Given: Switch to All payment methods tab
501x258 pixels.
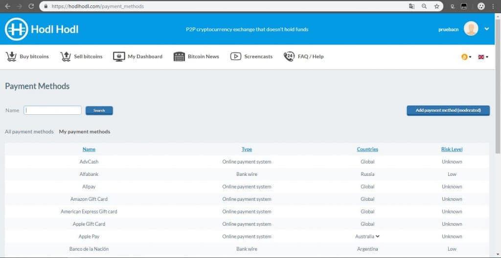Looking at the screenshot, I should pyautogui.click(x=29, y=131).
